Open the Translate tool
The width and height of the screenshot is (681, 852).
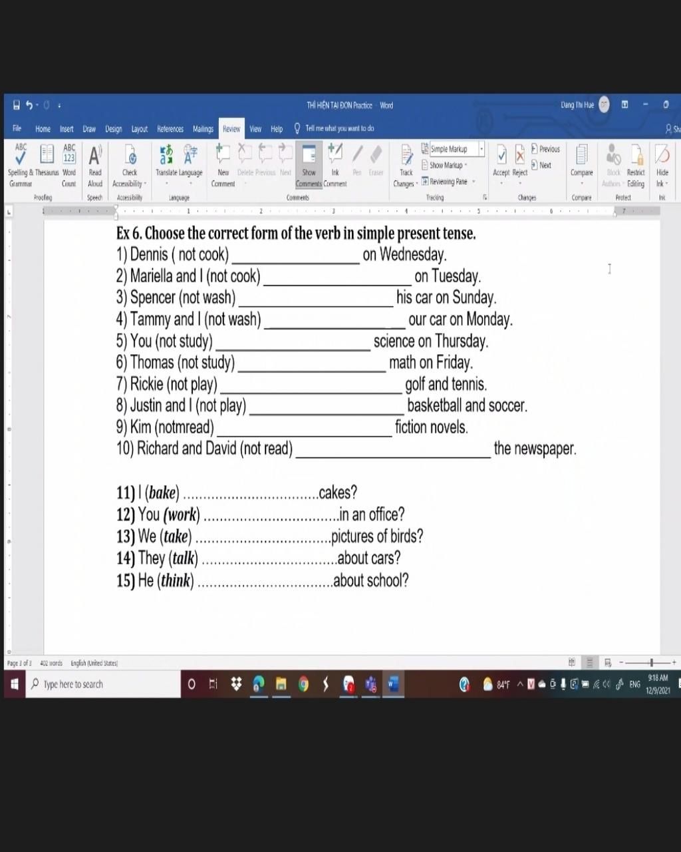point(166,160)
